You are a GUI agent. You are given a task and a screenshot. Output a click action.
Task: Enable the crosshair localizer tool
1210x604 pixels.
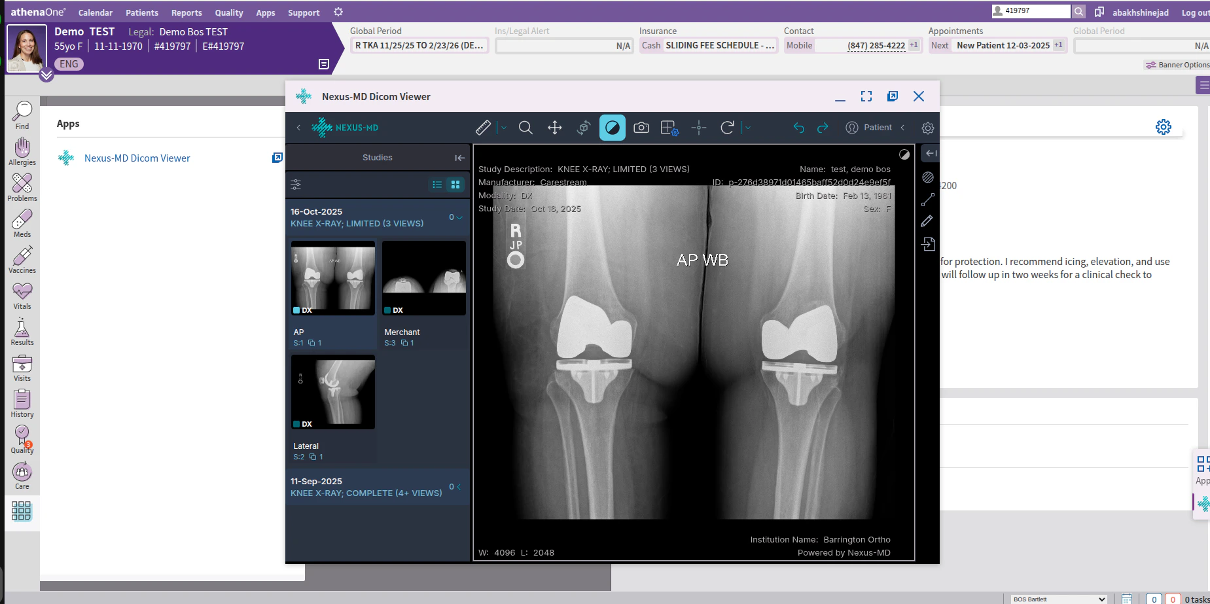coord(698,128)
